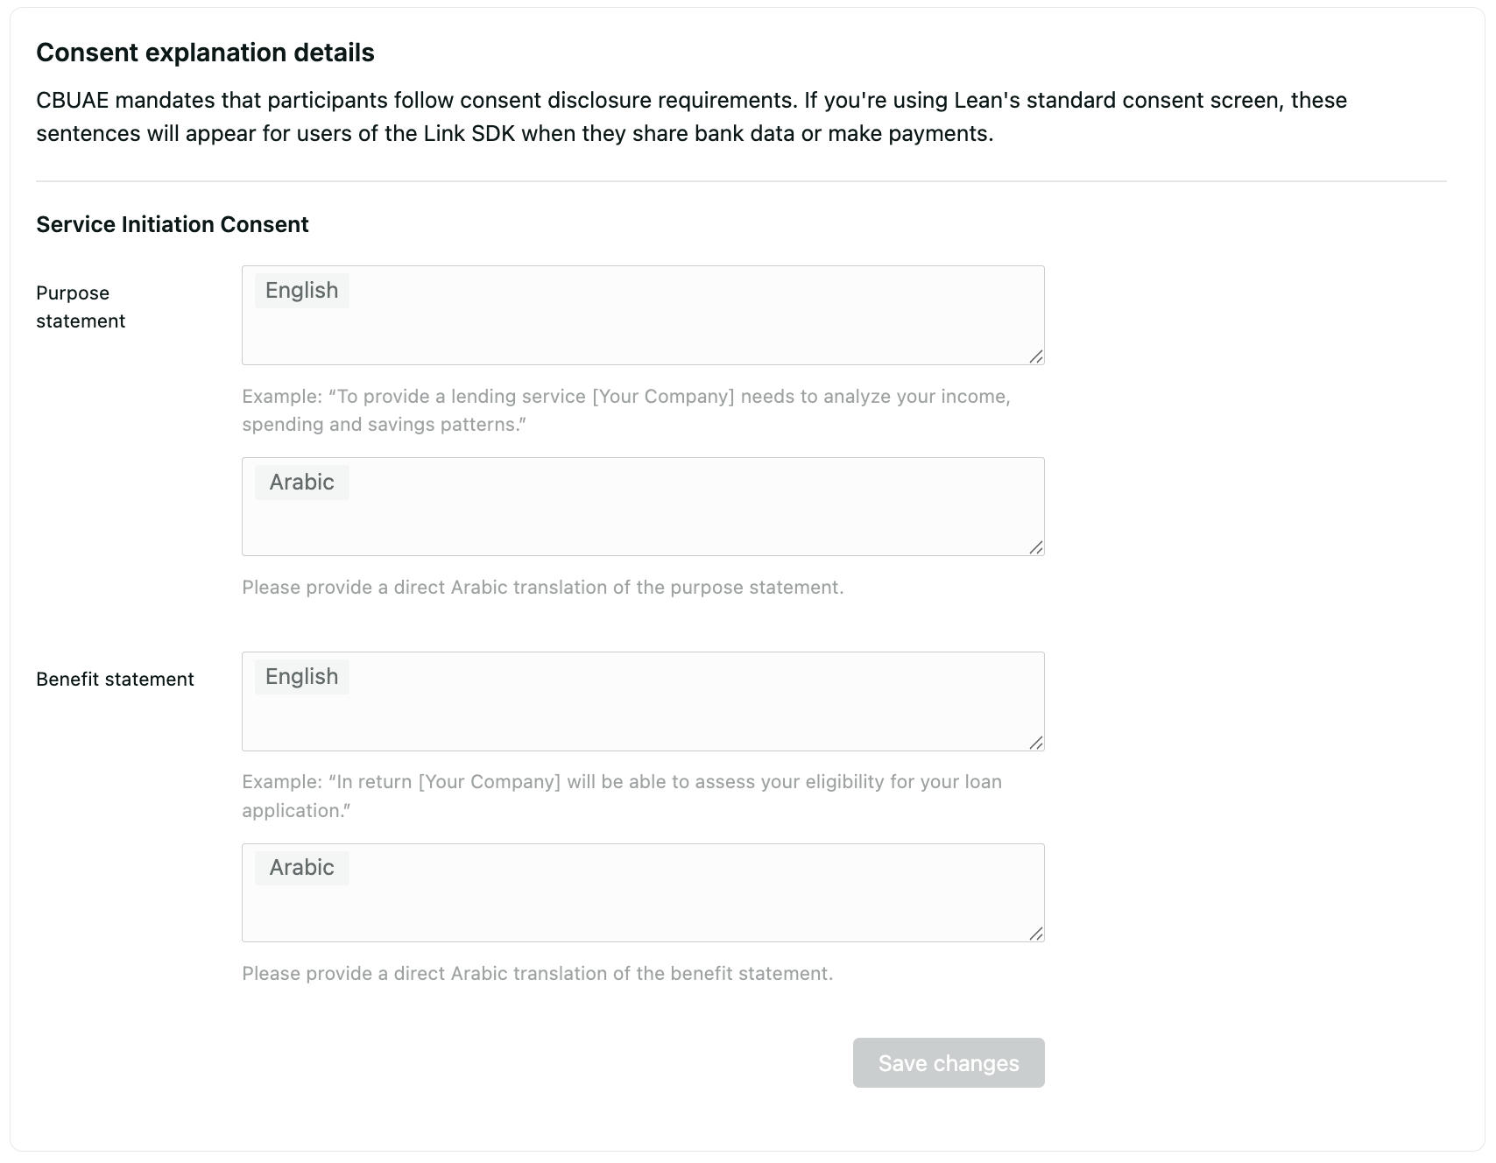Viewport: 1496px width, 1163px height.
Task: Focus the Arabic benefit statement text area
Action: [643, 906]
